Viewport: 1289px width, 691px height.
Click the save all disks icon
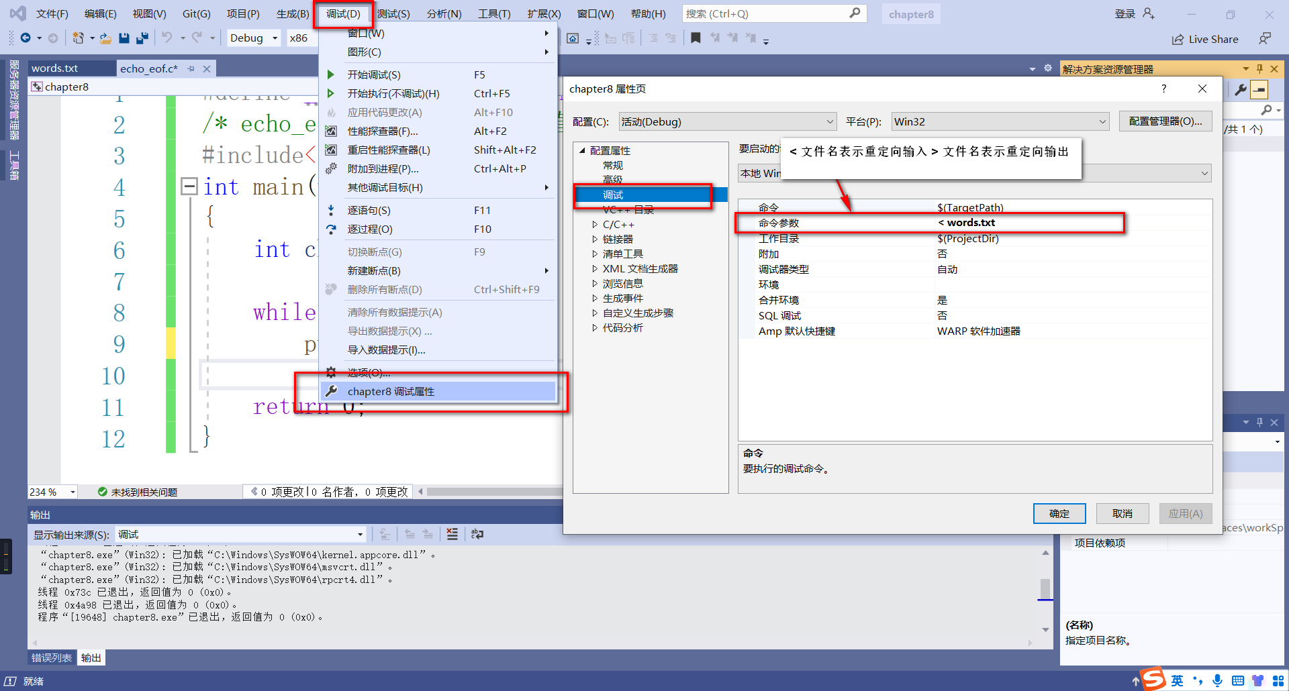pos(142,38)
